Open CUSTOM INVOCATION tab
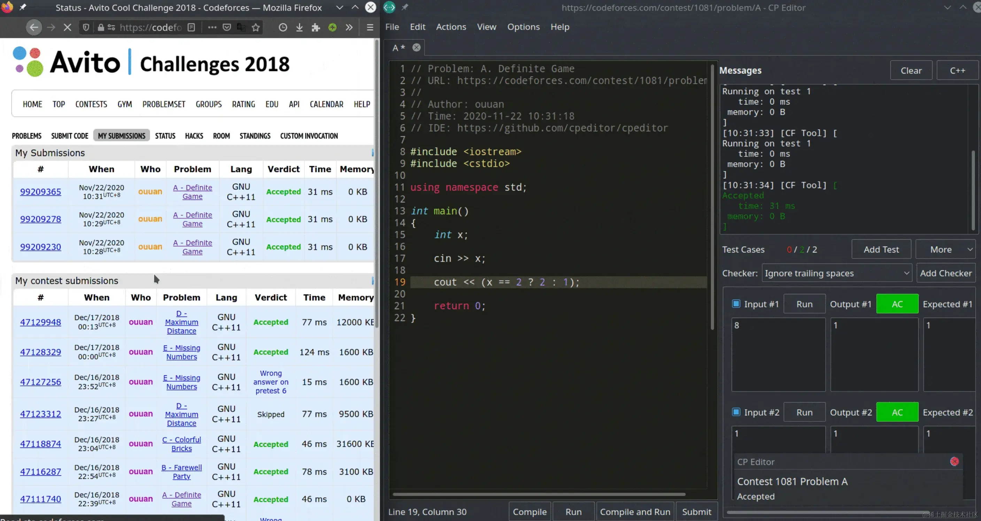 (x=309, y=135)
